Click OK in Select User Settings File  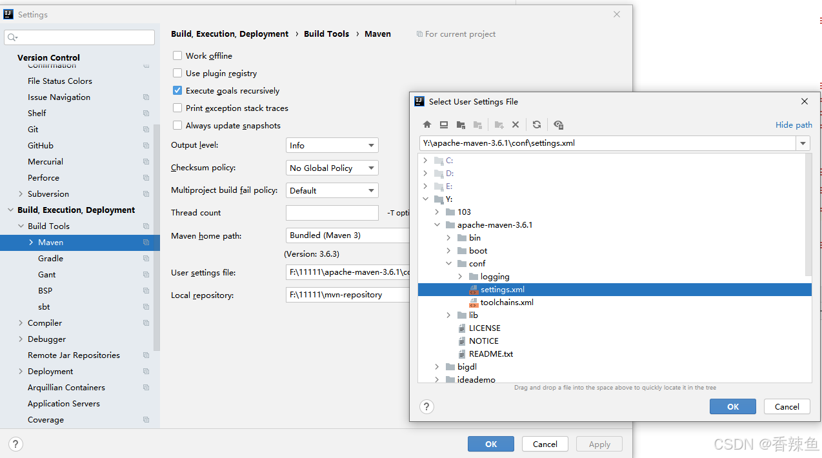pos(733,406)
